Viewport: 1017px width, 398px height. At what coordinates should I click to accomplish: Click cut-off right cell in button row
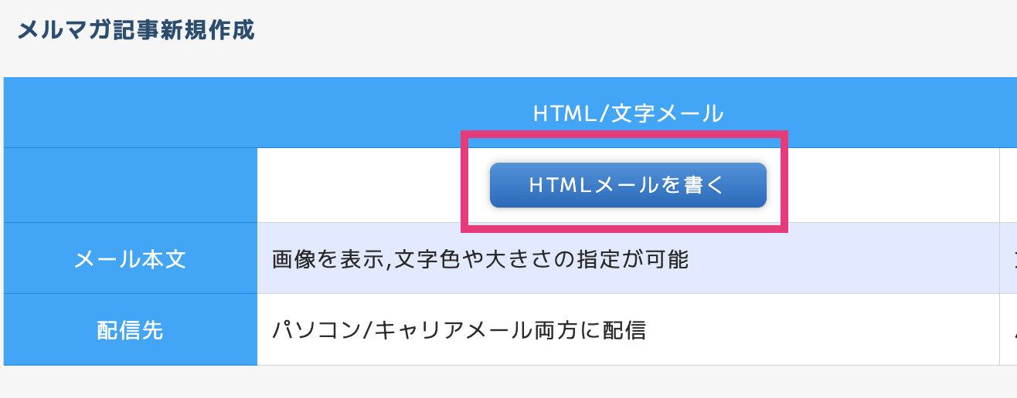[x=1008, y=185]
